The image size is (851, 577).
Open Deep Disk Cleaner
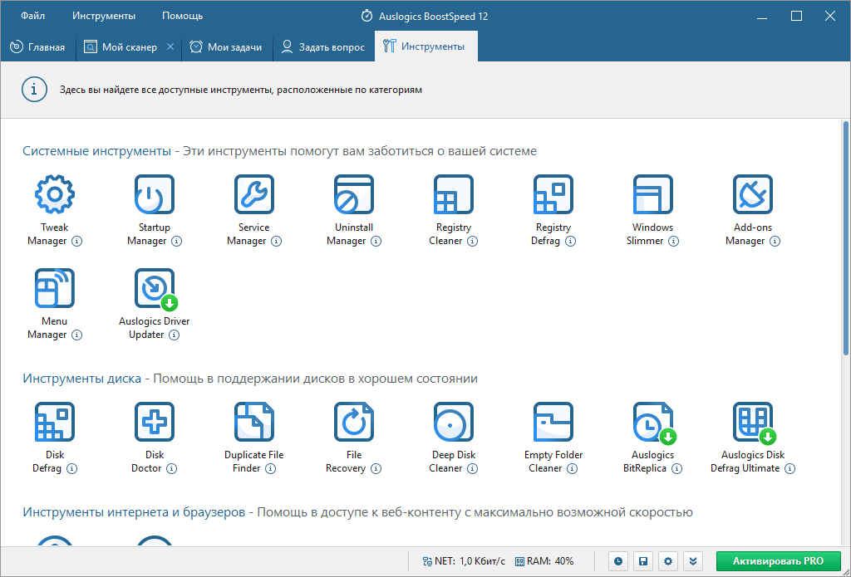coord(454,422)
